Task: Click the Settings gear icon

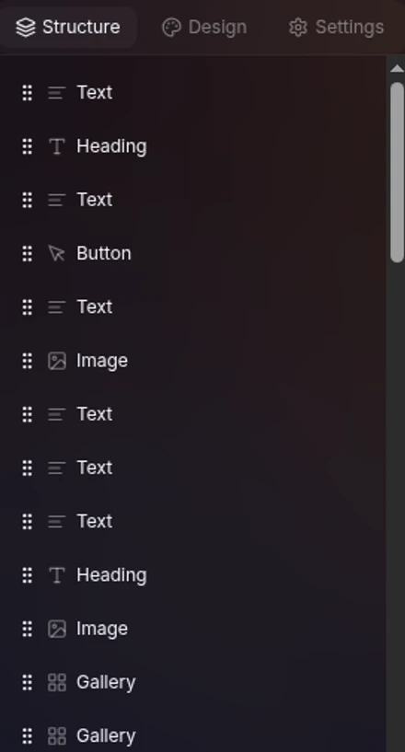Action: point(298,28)
